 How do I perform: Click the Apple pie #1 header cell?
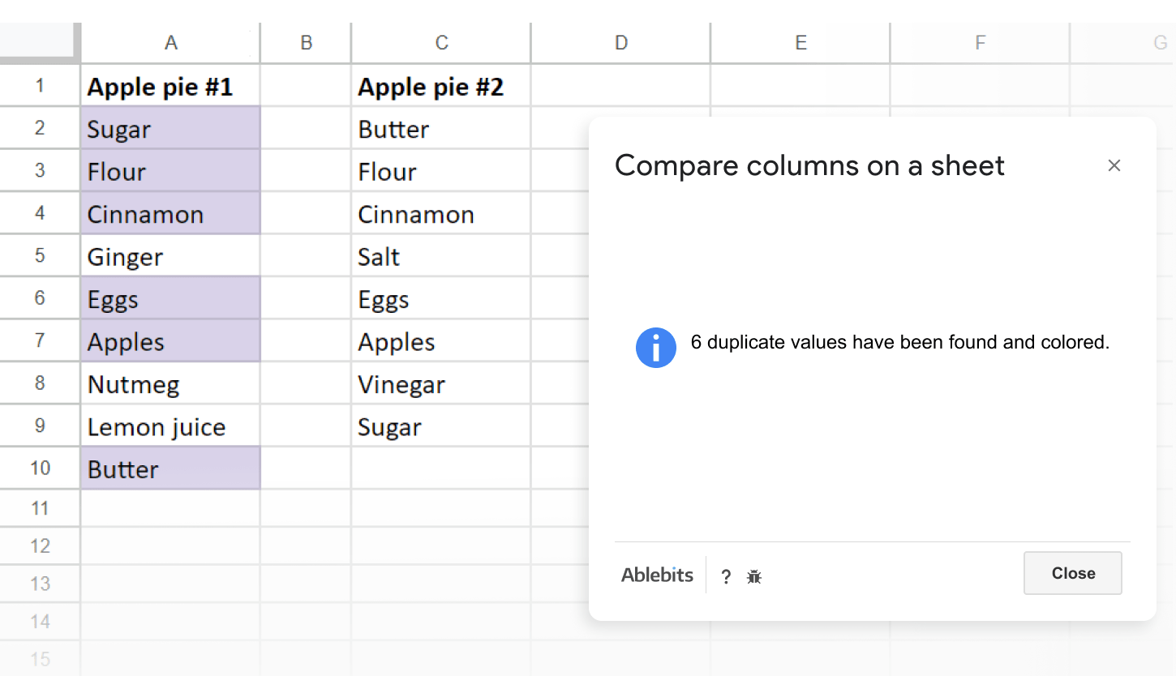[x=170, y=87]
